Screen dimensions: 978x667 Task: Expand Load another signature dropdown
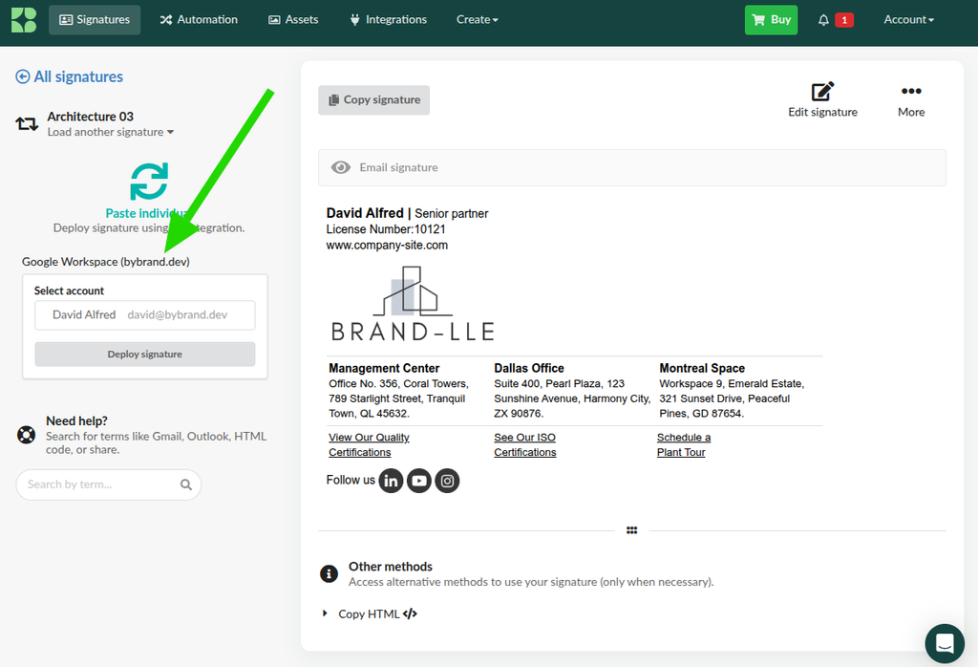point(111,132)
